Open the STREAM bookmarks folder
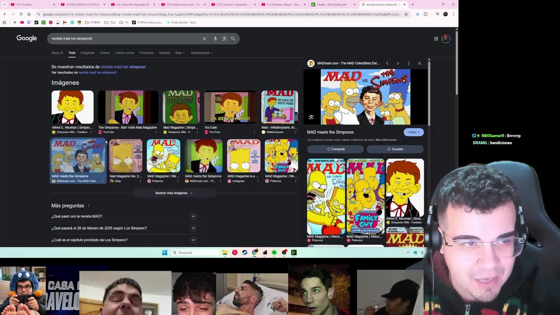The image size is (560, 315). (92, 22)
